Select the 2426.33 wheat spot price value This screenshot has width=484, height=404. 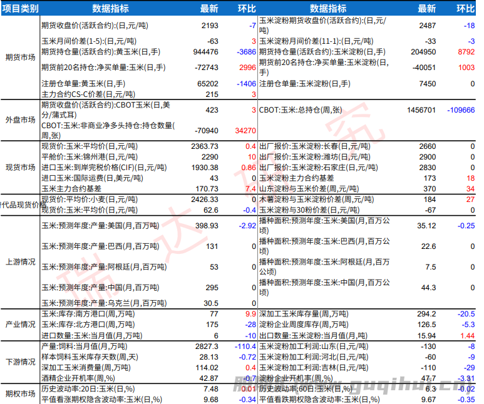(x=205, y=199)
